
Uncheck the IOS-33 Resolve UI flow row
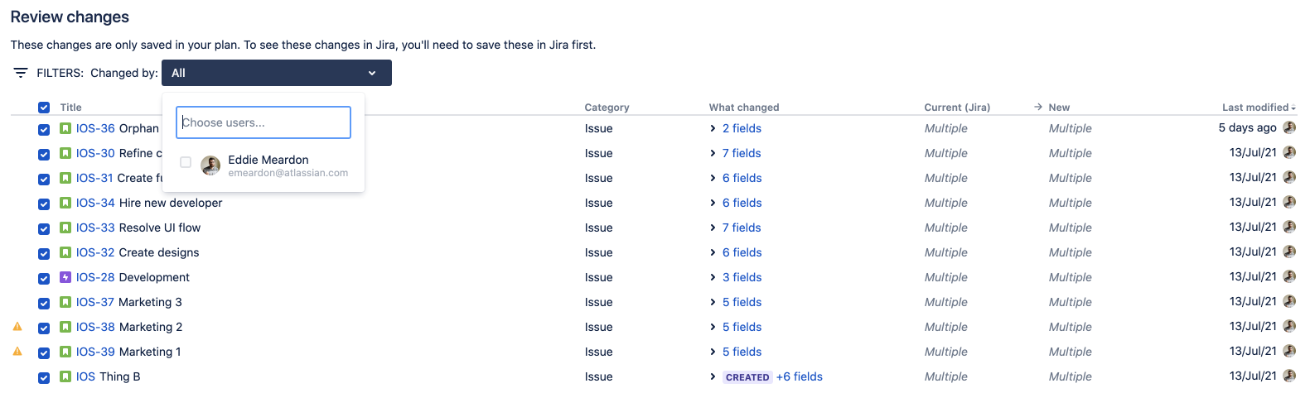pos(44,228)
